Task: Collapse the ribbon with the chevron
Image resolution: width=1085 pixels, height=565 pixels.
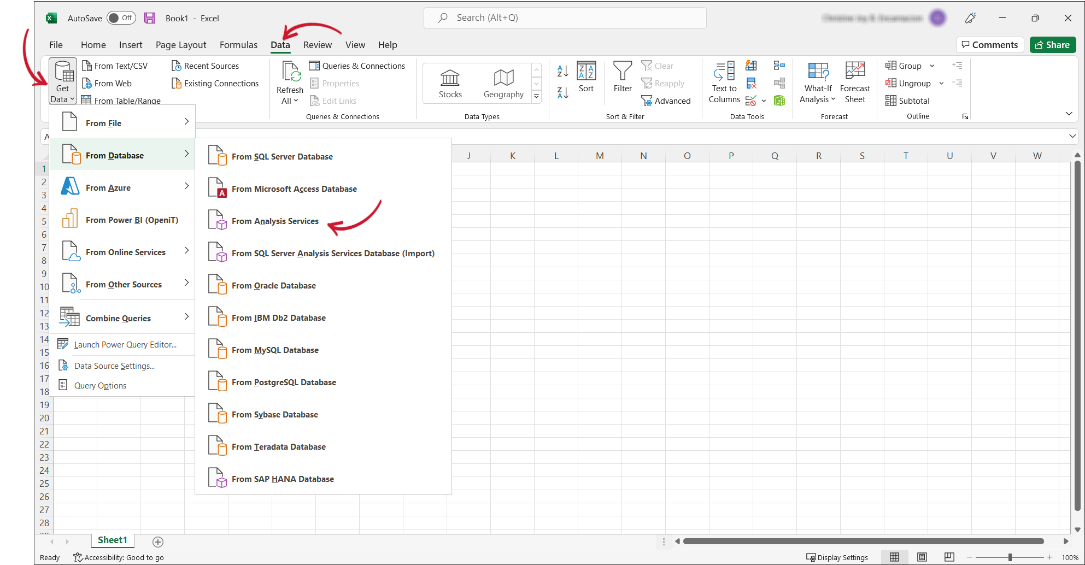Action: (x=1069, y=114)
